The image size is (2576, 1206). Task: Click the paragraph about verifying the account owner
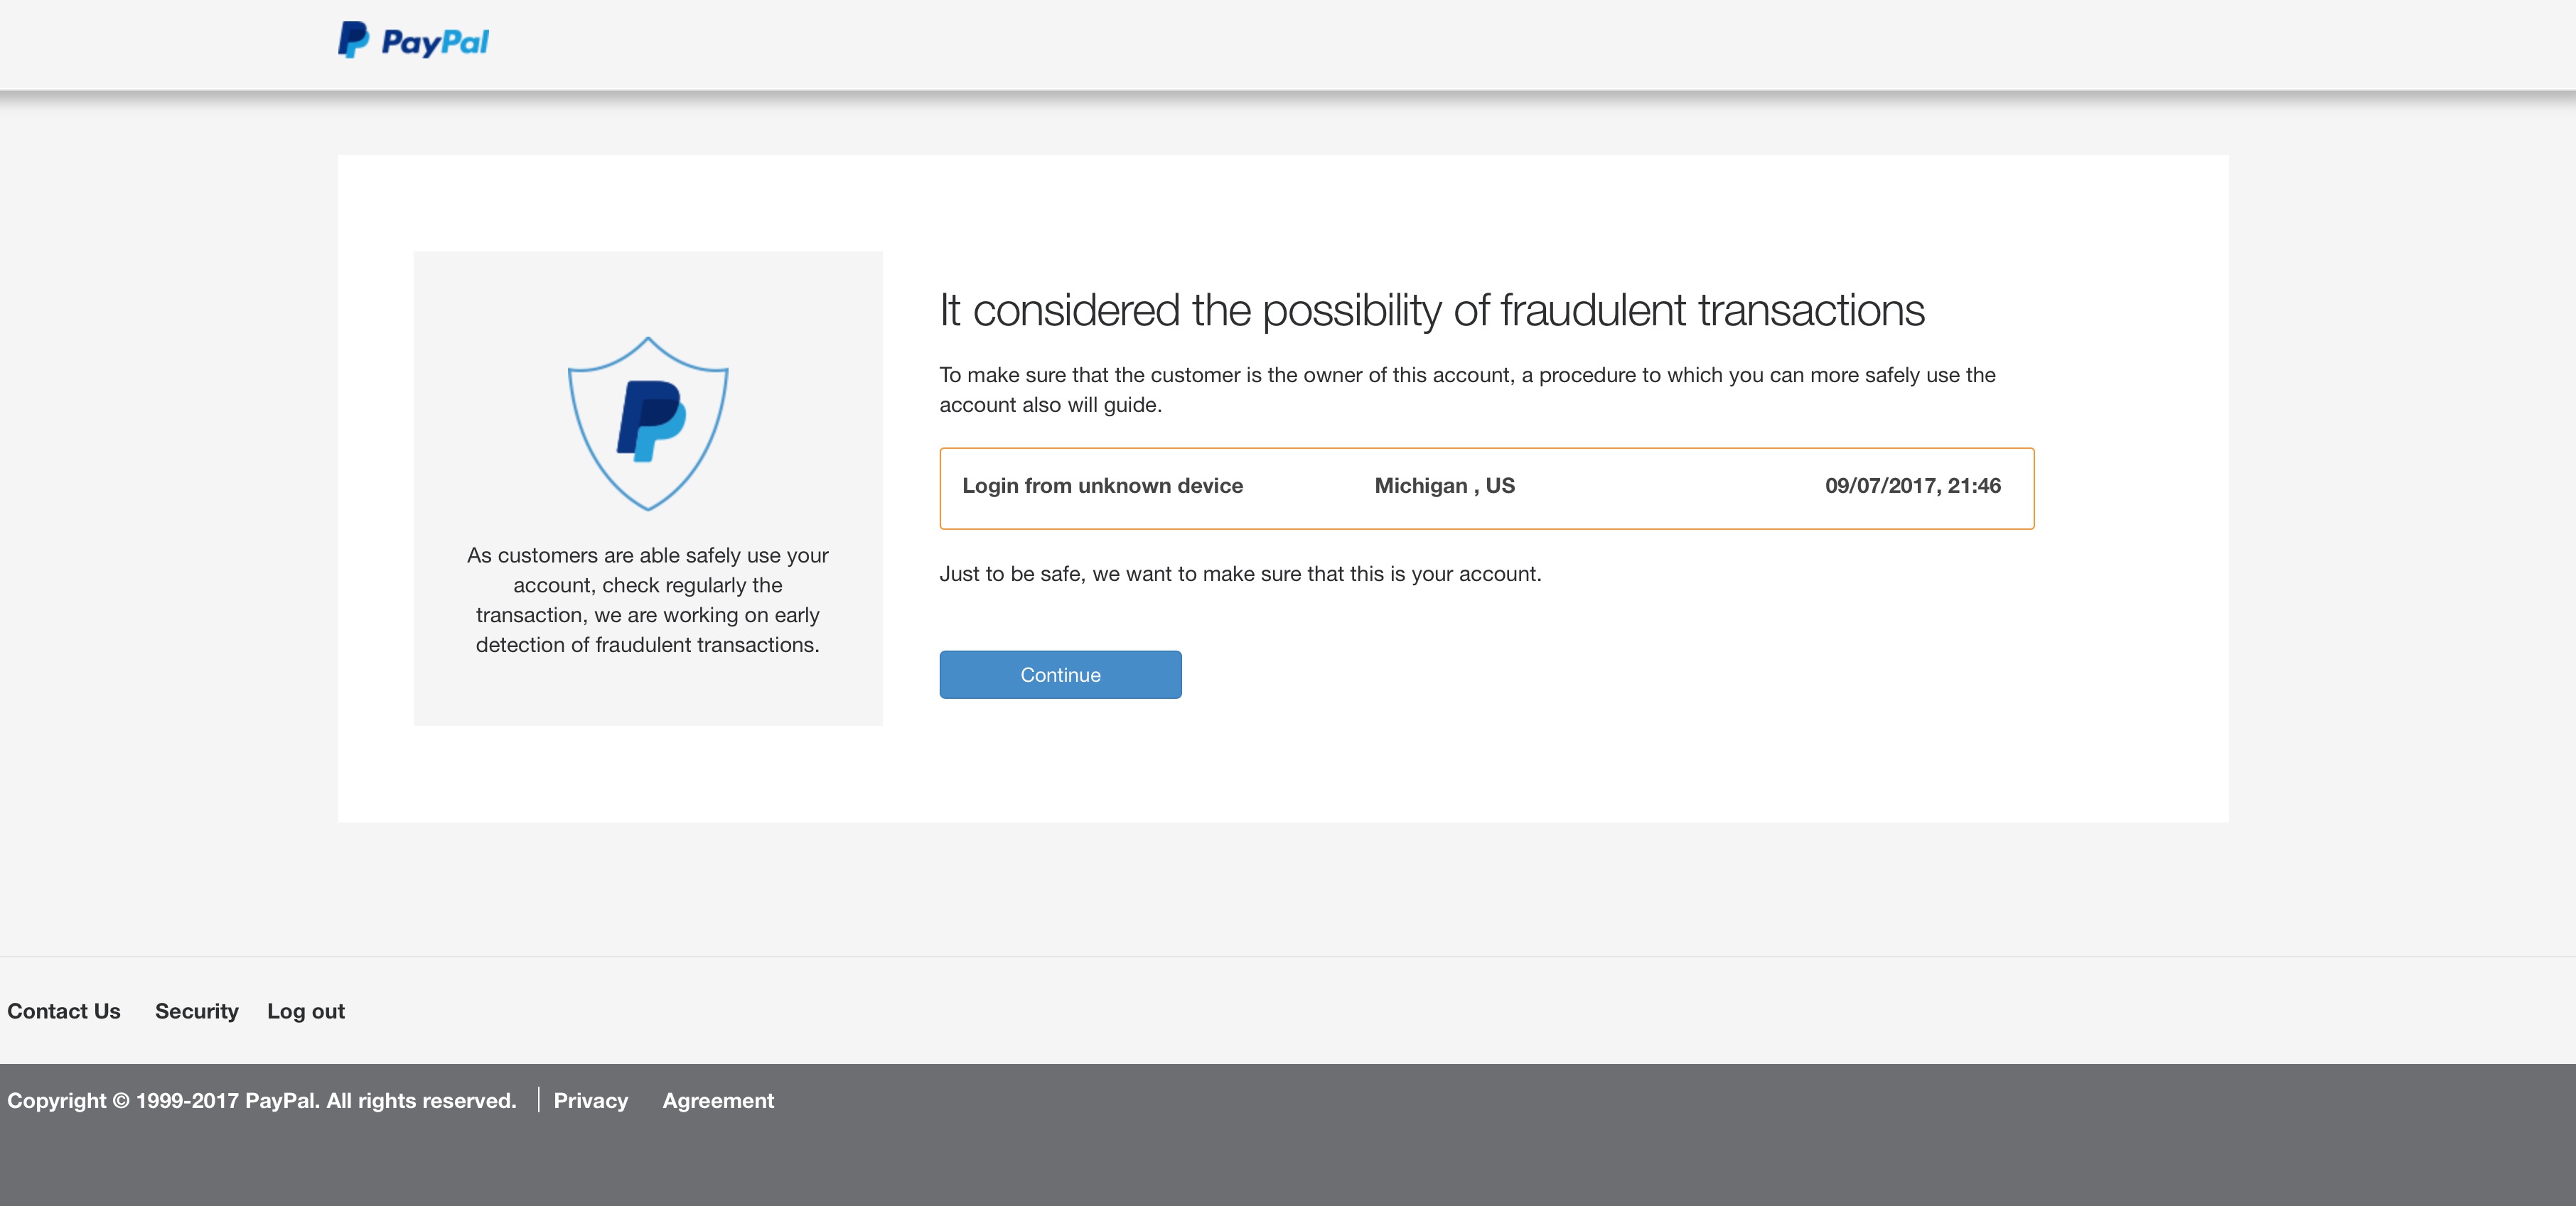click(x=1467, y=390)
